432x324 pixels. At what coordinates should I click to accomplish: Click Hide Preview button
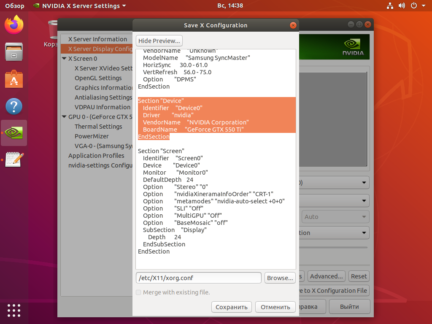pos(159,41)
